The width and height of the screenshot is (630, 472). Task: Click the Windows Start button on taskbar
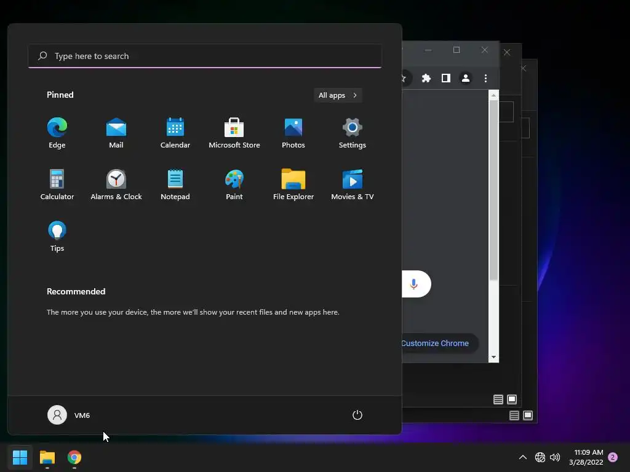20,457
